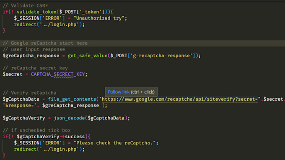Click the json_decode function name
The image size is (285, 160).
pyautogui.click(x=69, y=118)
